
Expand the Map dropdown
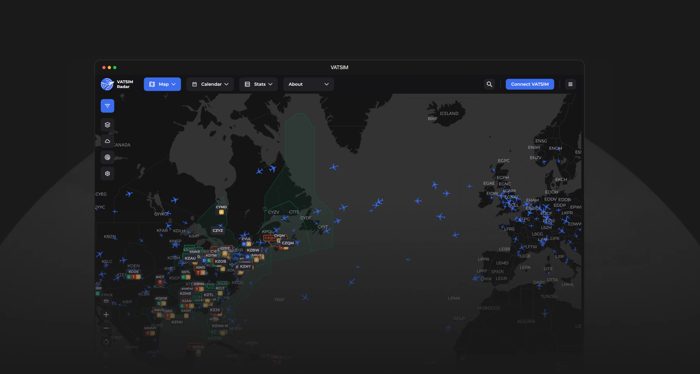162,84
